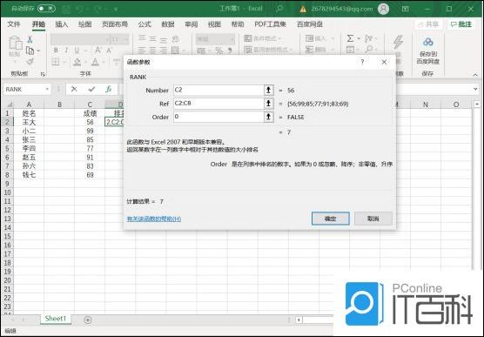The height and width of the screenshot is (337, 484).
Task: Click the Font Color A icon
Action: point(96,62)
